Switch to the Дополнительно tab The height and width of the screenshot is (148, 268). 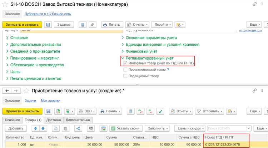tap(78, 120)
